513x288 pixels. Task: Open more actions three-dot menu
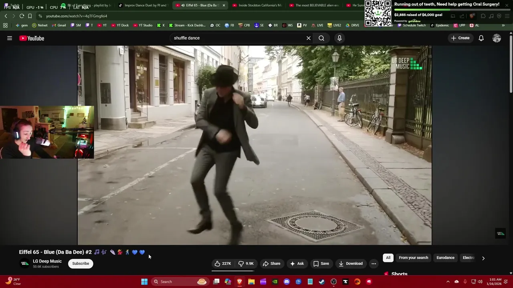(x=374, y=264)
